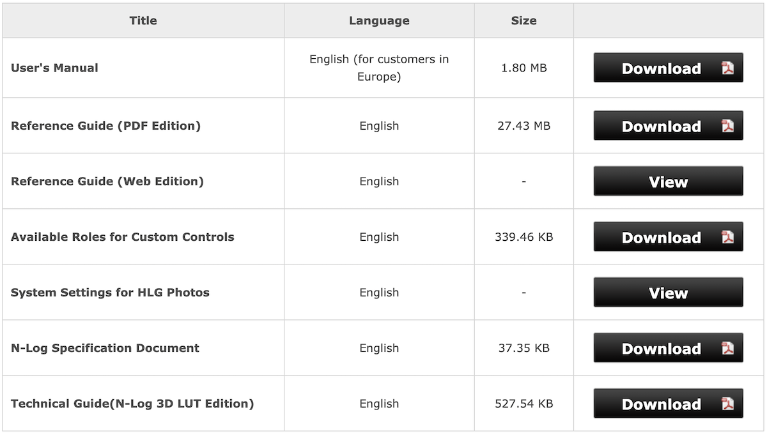Click the 27.43 MB size cell
Screen dimensions: 767x435
[523, 126]
